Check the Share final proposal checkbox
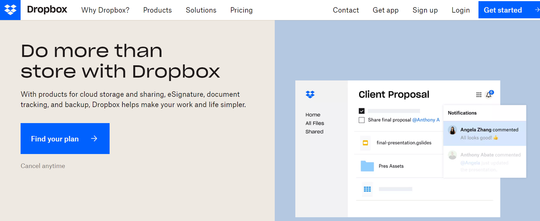 [x=362, y=120]
